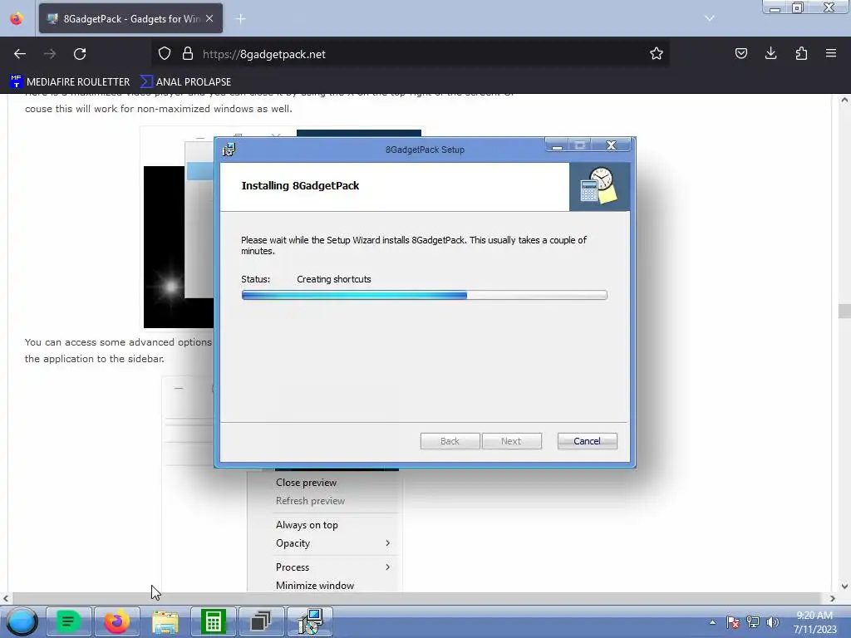Click the setup installer icon in title bar
Screen dimensions: 851x638
pos(229,150)
